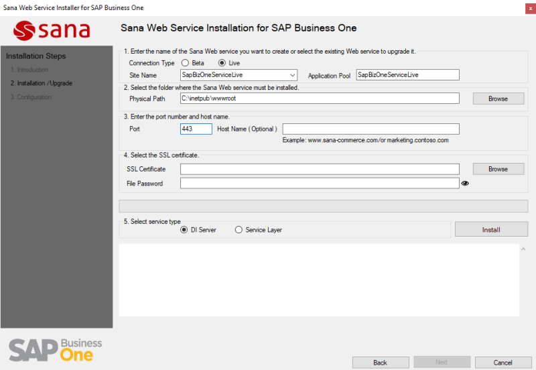This screenshot has width=536, height=370.
Task: Browse for the Physical Path folder
Action: 498,99
